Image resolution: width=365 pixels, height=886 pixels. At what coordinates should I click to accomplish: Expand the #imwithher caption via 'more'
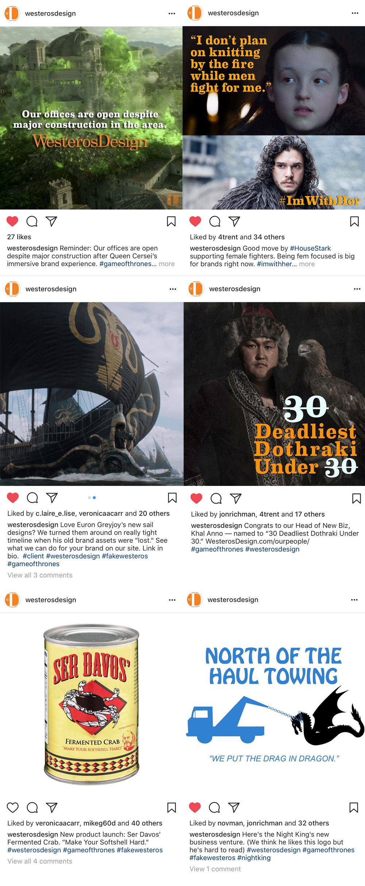307,264
